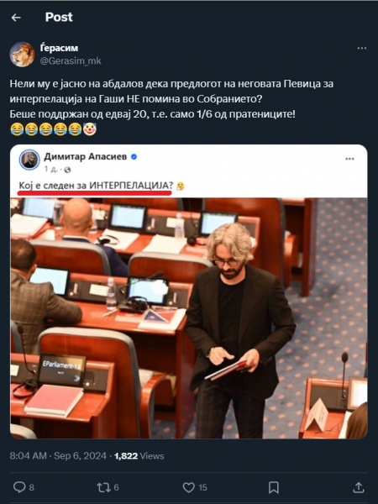378x504 pixels.
Task: Bookmark this post
Action: point(274,487)
